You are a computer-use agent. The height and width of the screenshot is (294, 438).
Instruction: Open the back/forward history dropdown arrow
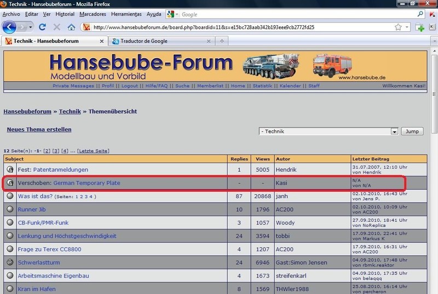pyautogui.click(x=30, y=27)
